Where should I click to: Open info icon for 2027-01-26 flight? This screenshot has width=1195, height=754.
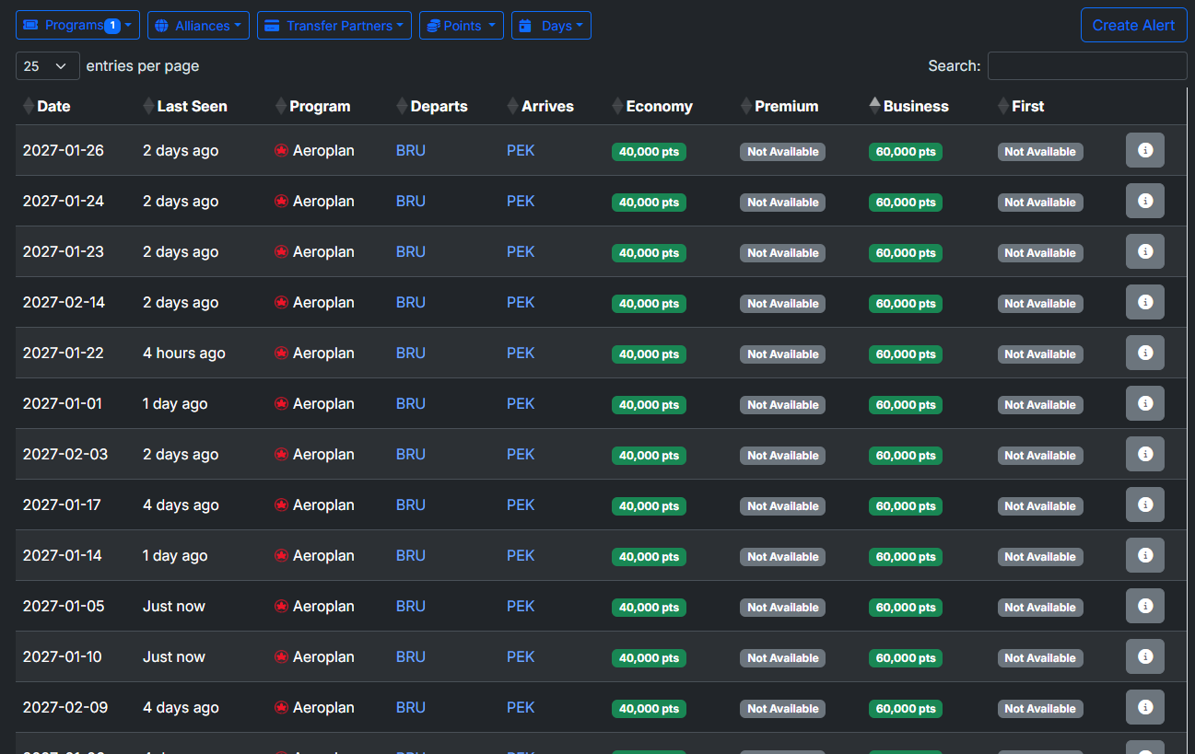pyautogui.click(x=1144, y=150)
